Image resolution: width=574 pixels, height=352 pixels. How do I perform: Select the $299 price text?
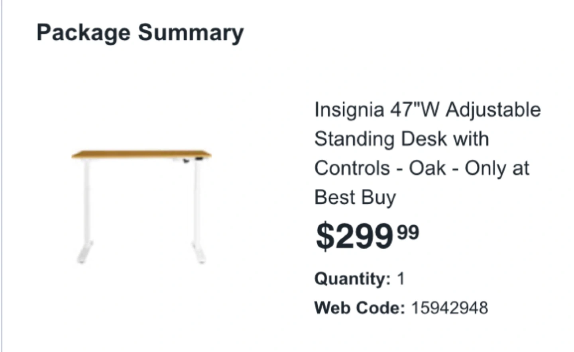pos(354,237)
